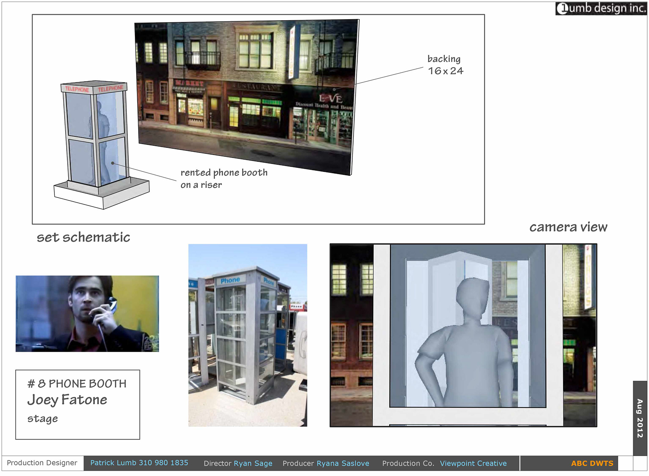Click 'Patrick Lumb 310 980 1835' contact
649x476 pixels.
[x=139, y=463]
